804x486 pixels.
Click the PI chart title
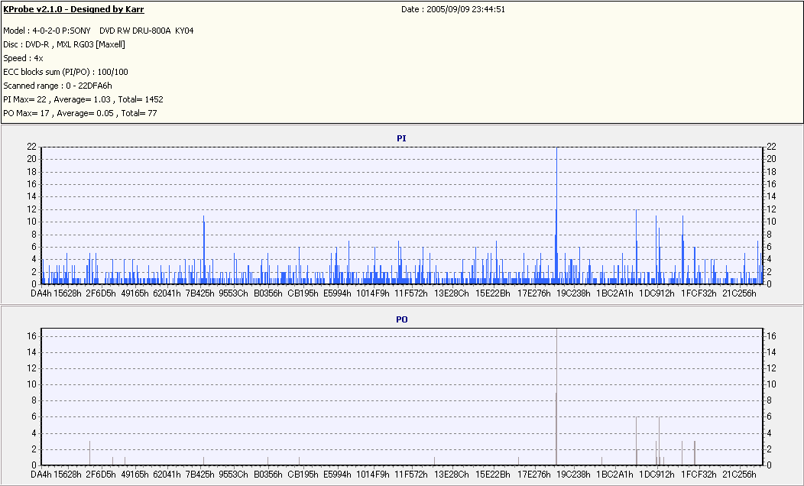tap(401, 138)
